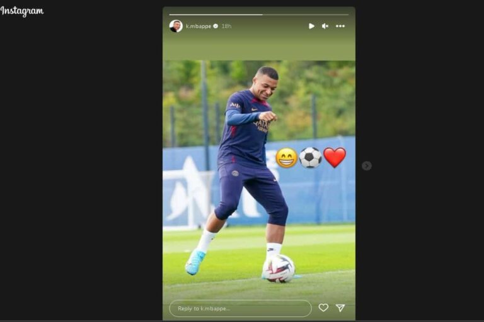Click the soccer ball on the grass
The height and width of the screenshot is (322, 484).
click(279, 269)
